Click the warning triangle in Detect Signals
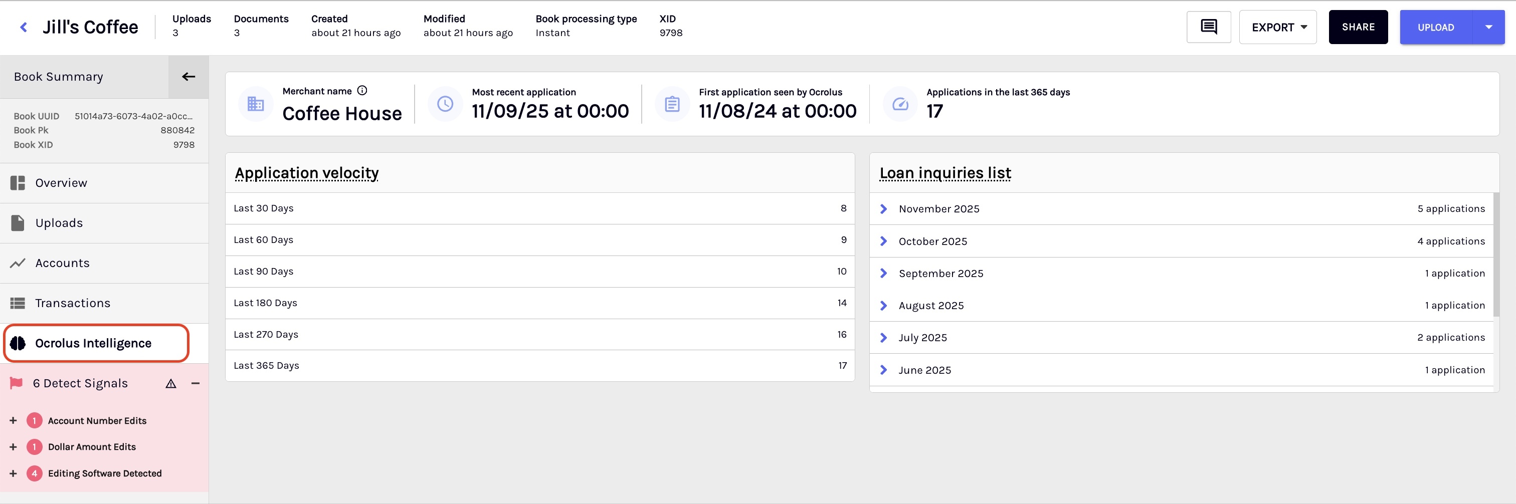Viewport: 1516px width, 504px height. coord(170,384)
